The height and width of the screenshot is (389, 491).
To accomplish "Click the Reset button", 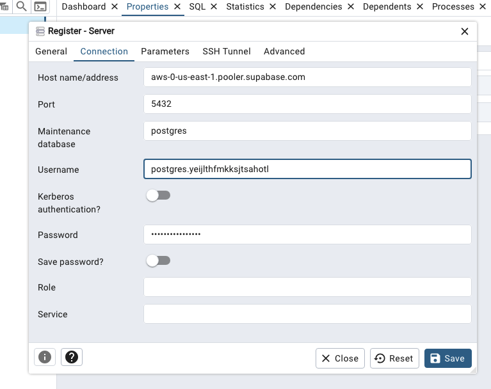I will [394, 358].
